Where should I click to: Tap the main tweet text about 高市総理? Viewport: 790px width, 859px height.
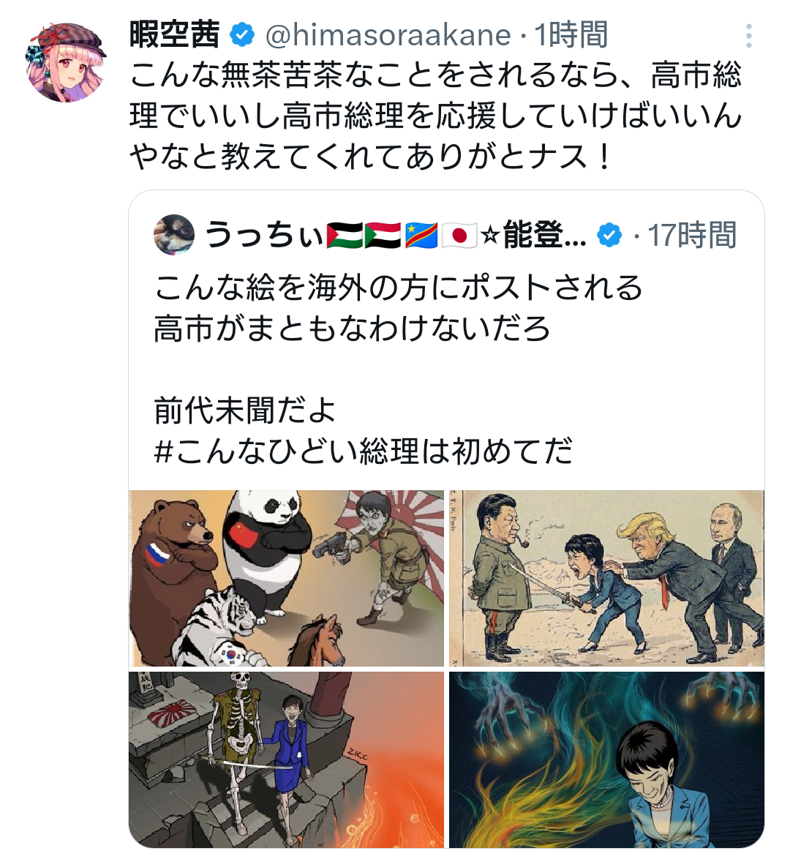point(436,116)
